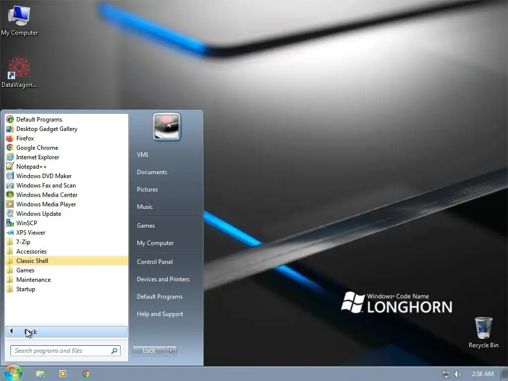This screenshot has height=381, width=508.
Task: Launch WinSCP
Action: [x=66, y=223]
